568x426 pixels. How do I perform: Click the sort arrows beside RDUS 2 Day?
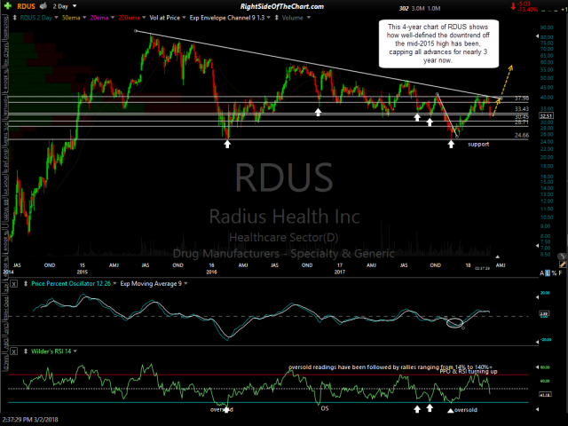coord(15,18)
